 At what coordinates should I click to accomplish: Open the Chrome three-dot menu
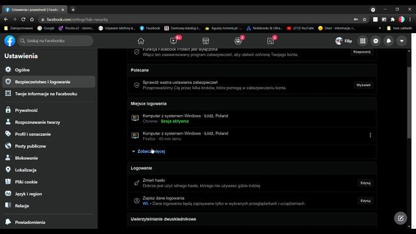410,19
